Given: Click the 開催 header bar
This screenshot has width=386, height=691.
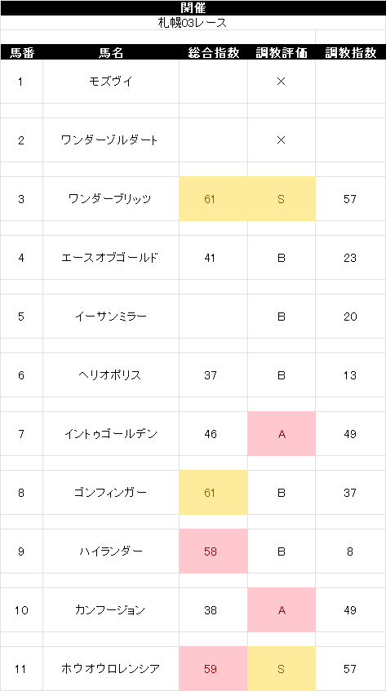Looking at the screenshot, I should [193, 8].
